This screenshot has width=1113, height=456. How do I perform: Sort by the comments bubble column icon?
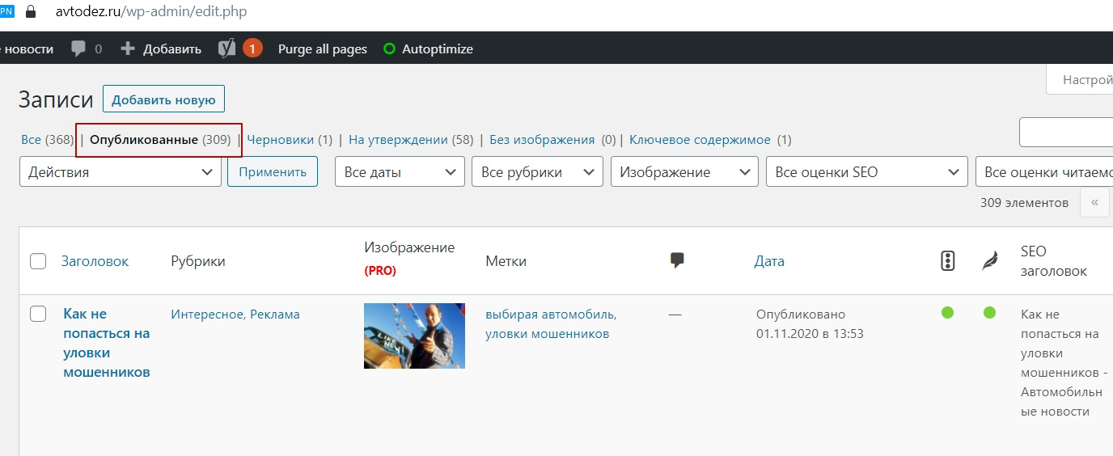tap(678, 260)
